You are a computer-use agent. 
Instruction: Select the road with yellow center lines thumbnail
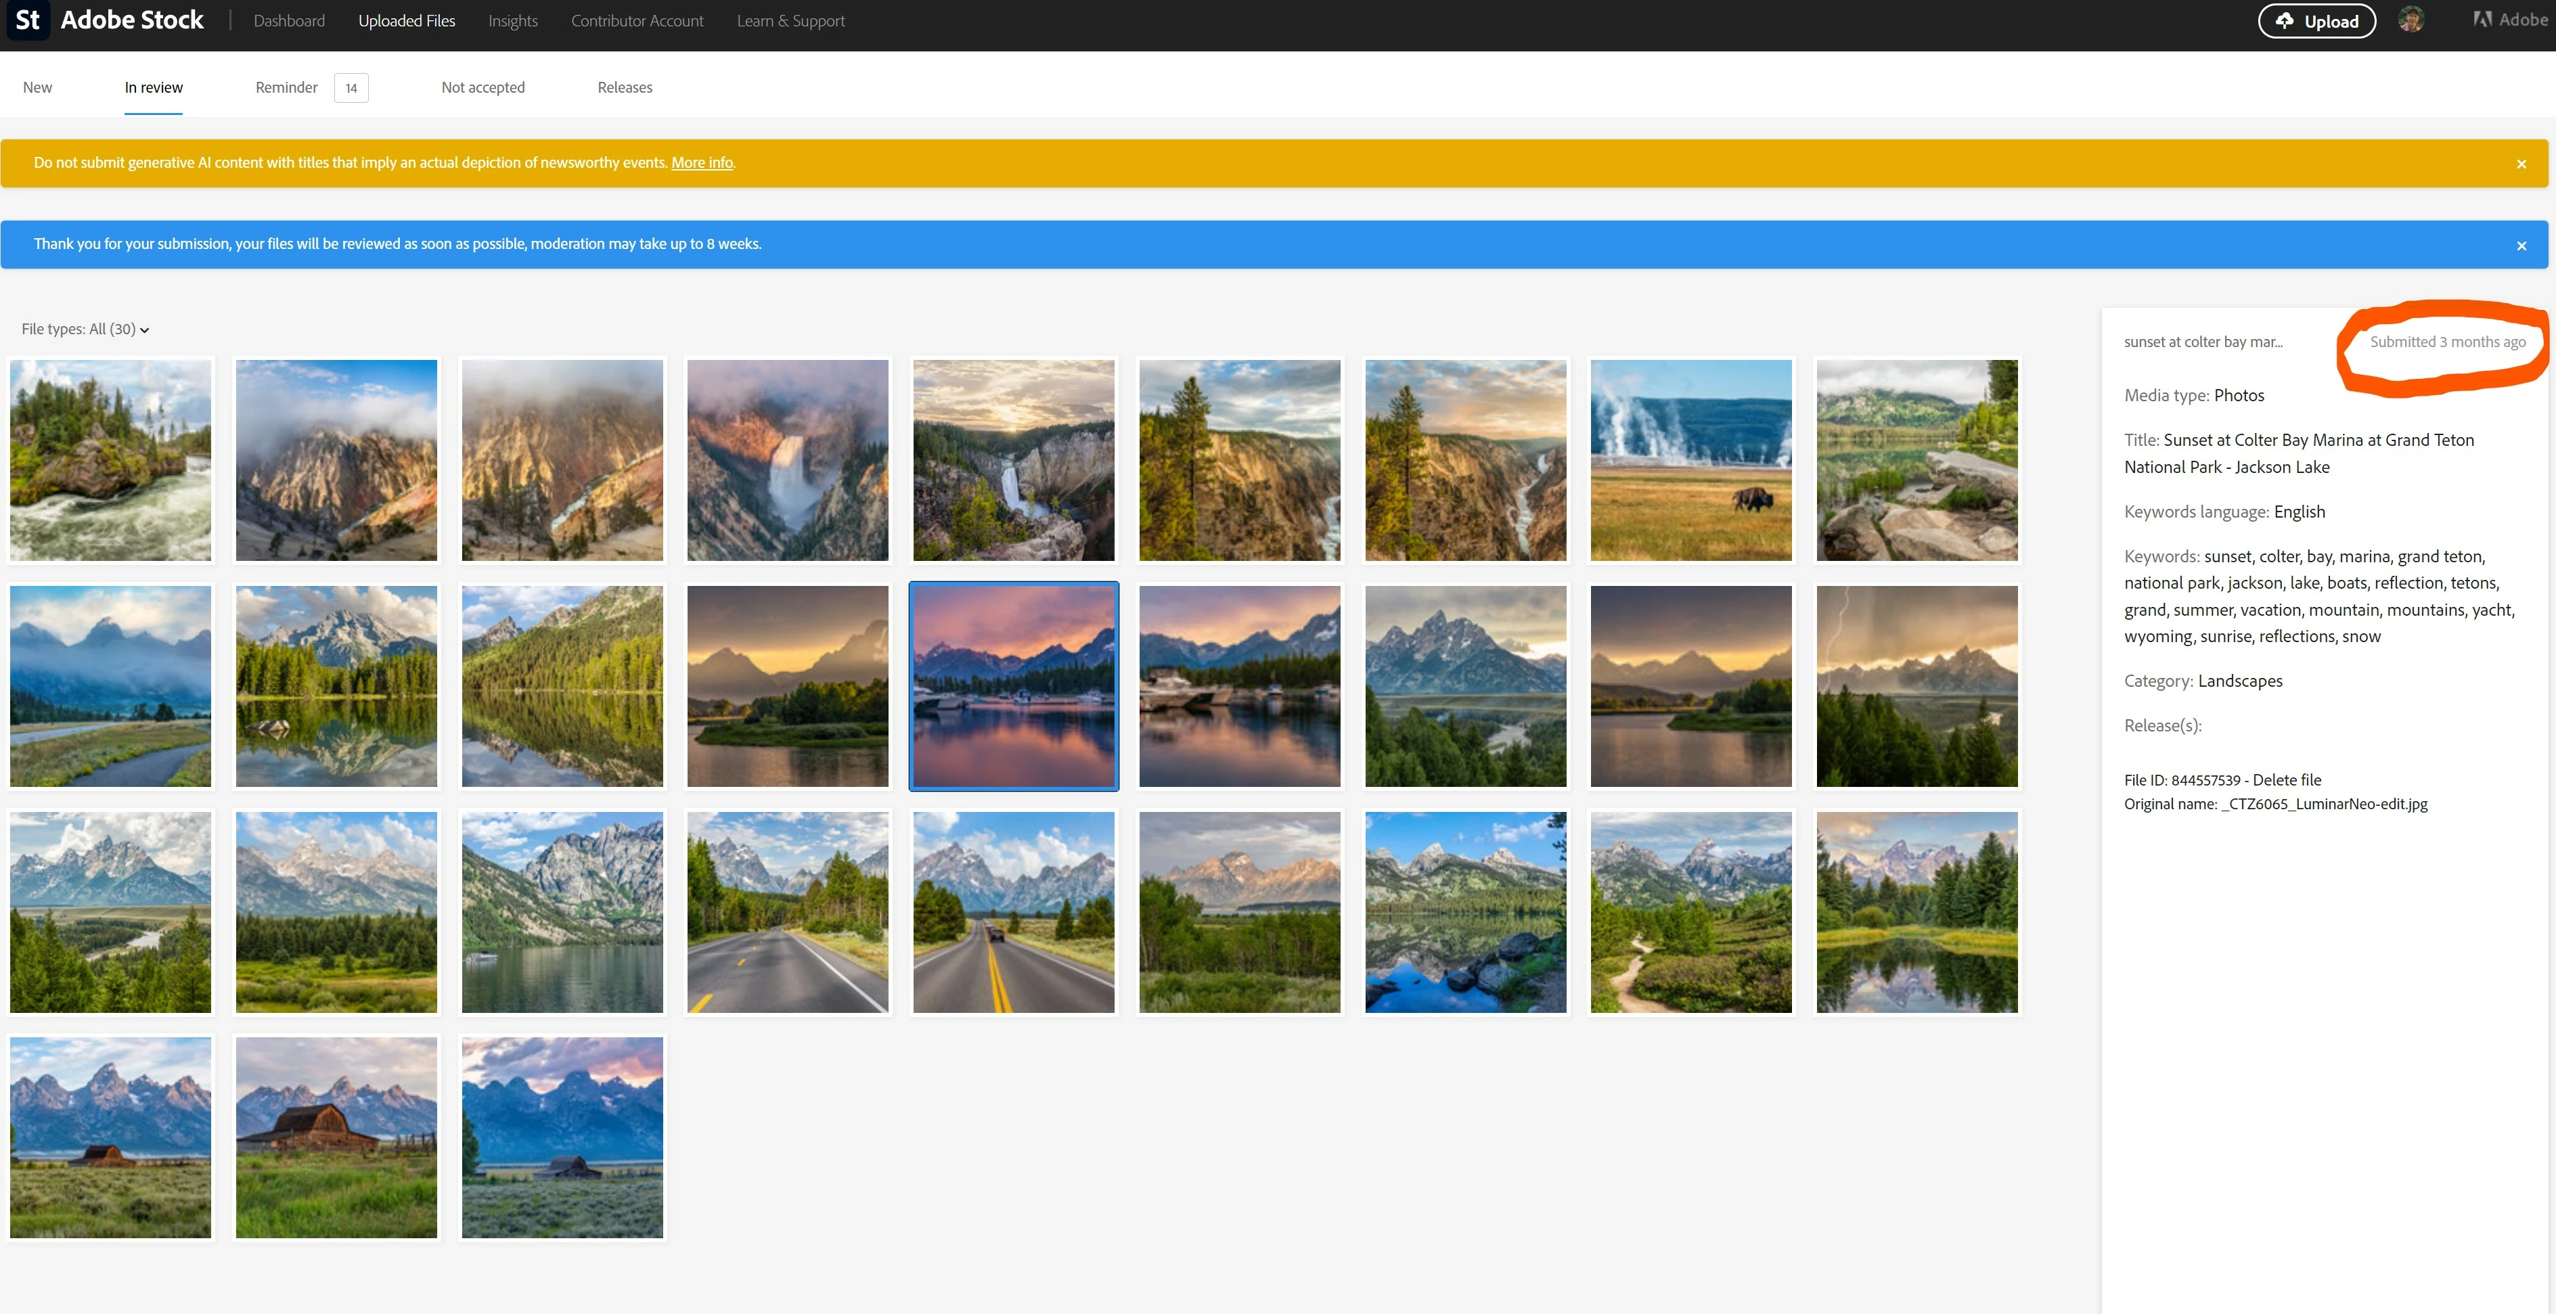1013,912
